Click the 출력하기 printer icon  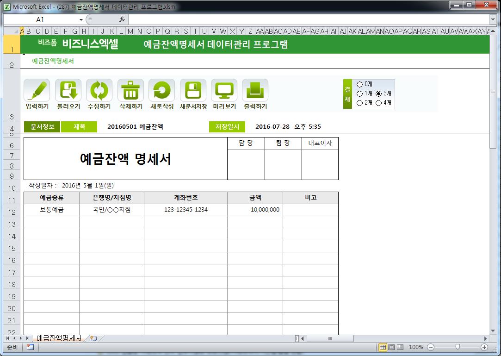pos(255,90)
